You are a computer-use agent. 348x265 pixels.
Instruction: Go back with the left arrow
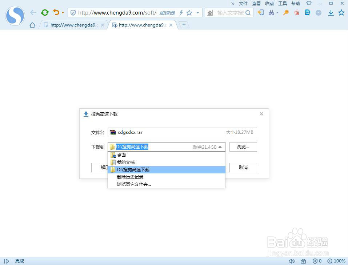[x=33, y=13]
